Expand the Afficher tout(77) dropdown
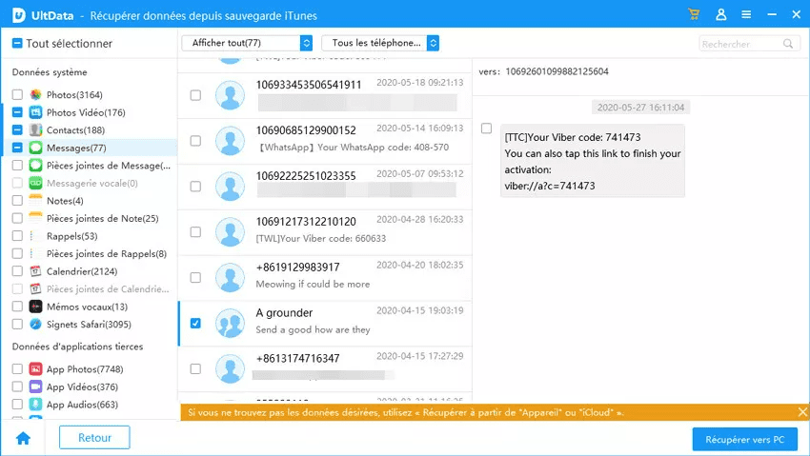This screenshot has height=456, width=810. [305, 43]
